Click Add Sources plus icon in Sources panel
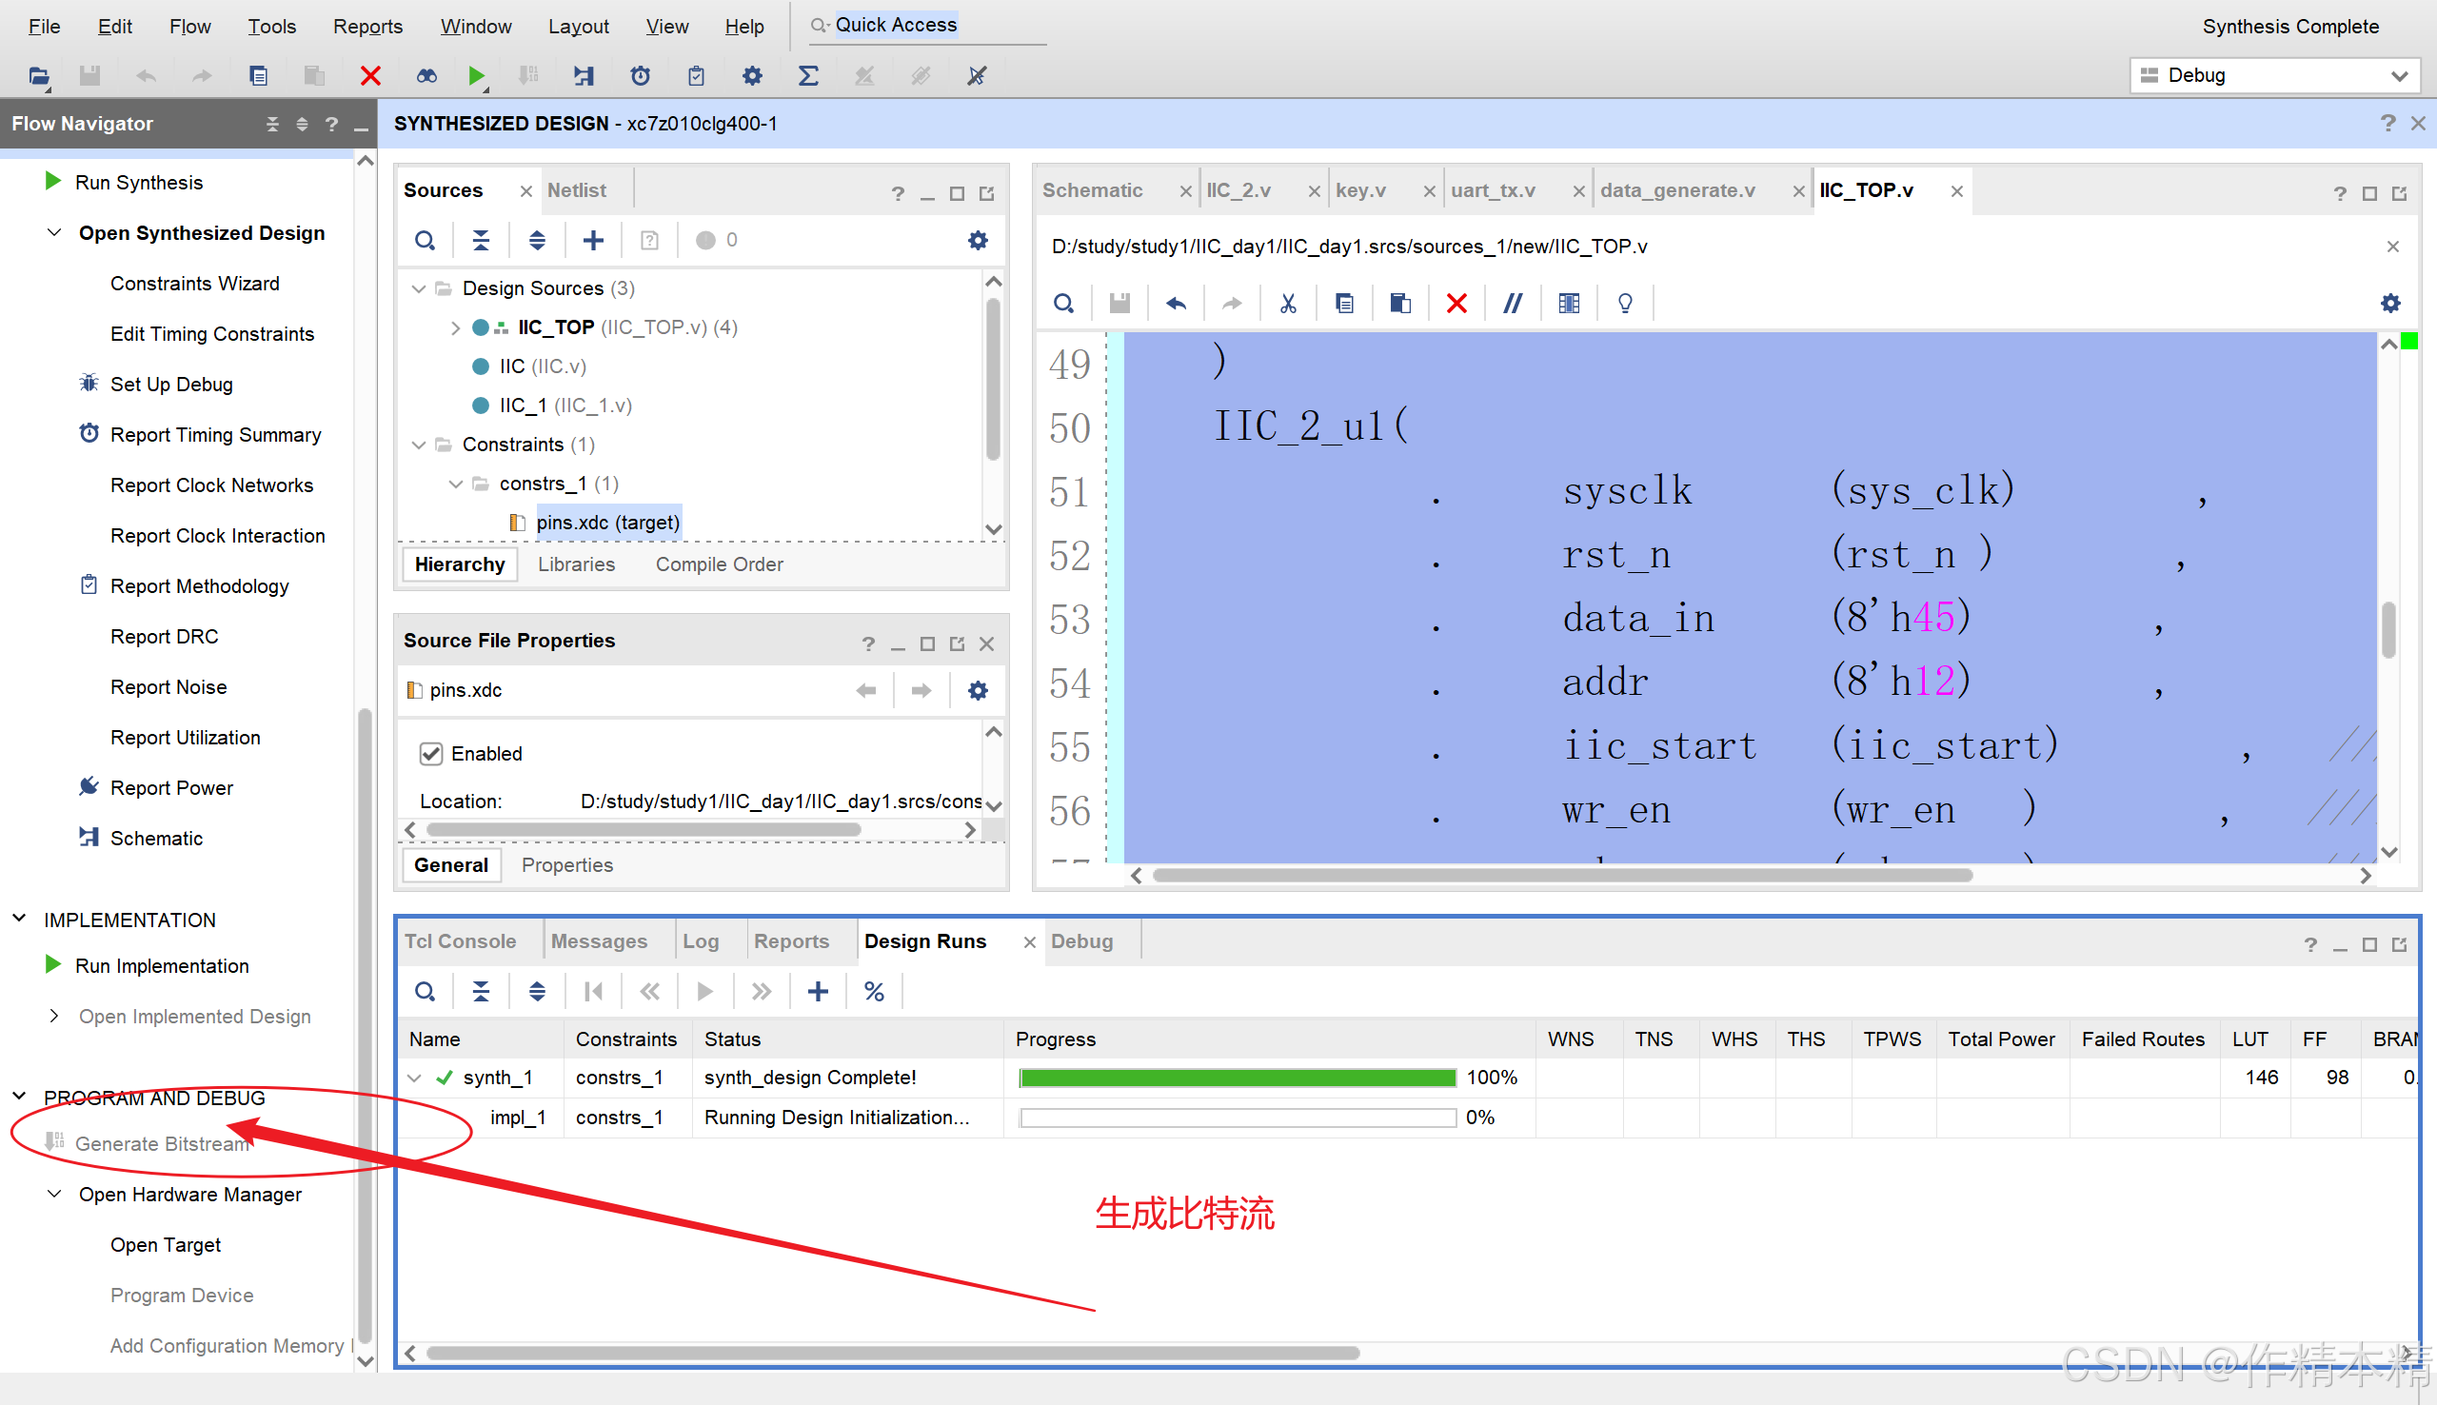This screenshot has width=2437, height=1405. click(x=593, y=240)
